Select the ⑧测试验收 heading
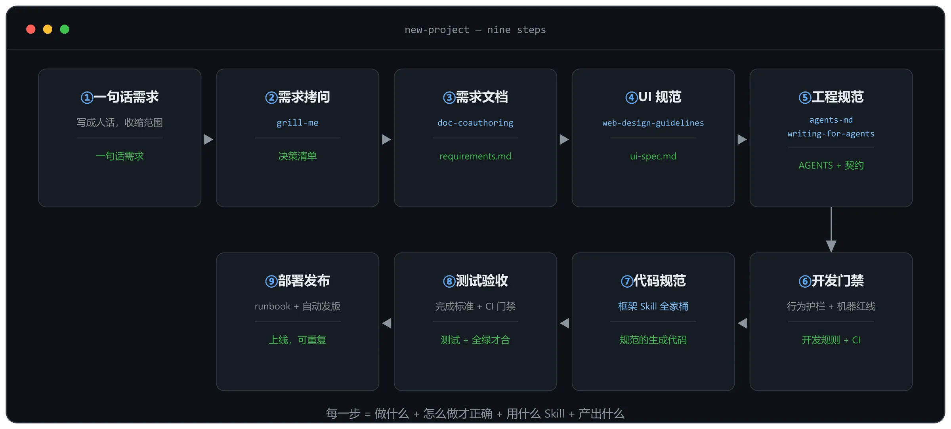This screenshot has height=429, width=951. [x=475, y=281]
